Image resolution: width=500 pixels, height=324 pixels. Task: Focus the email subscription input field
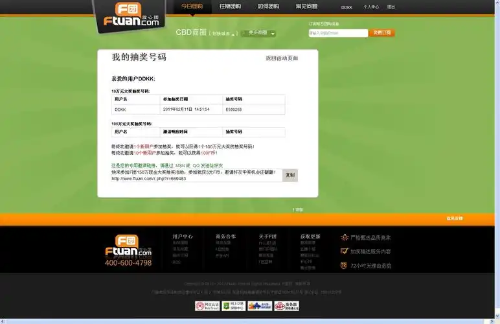click(338, 33)
